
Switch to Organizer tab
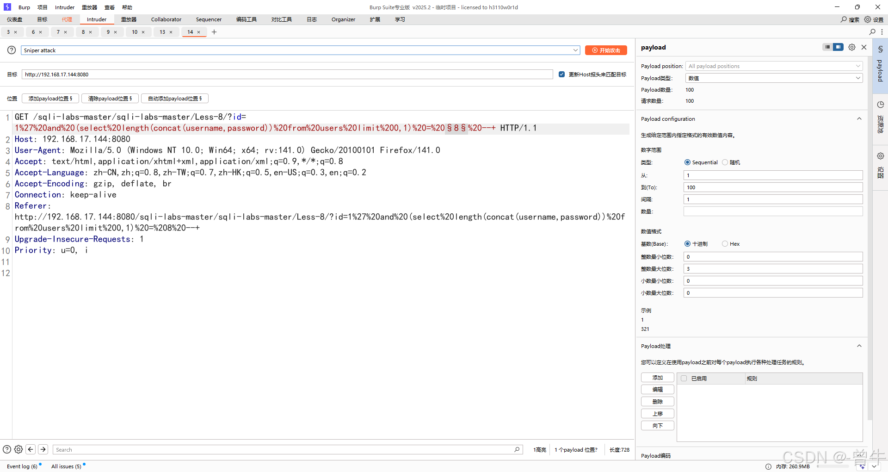coord(343,19)
